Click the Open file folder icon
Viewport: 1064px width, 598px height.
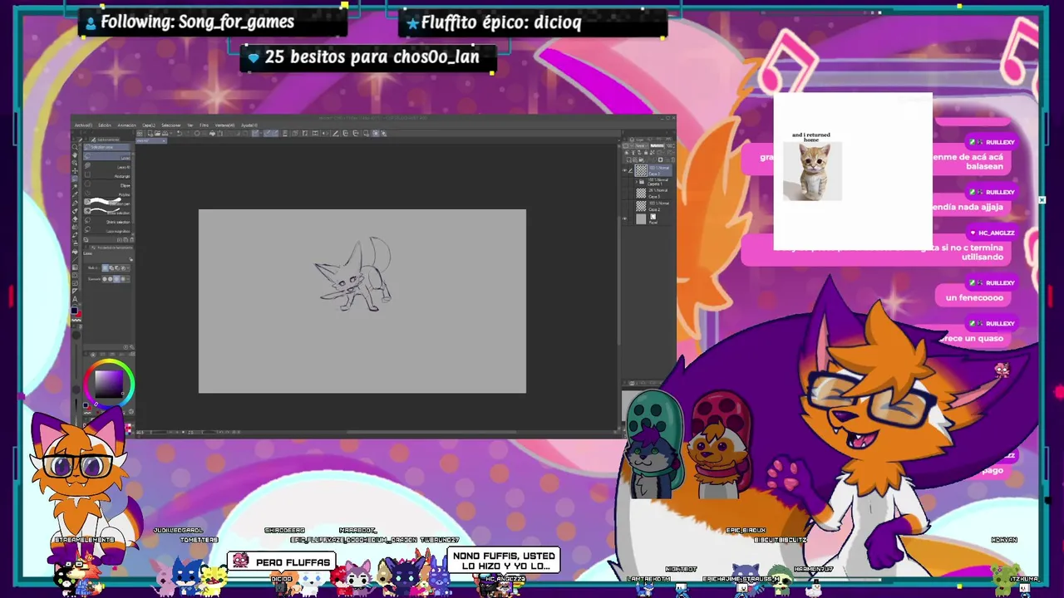[158, 133]
